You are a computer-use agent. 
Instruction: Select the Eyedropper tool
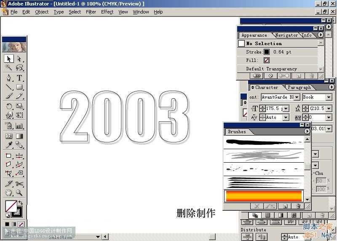(x=9, y=145)
